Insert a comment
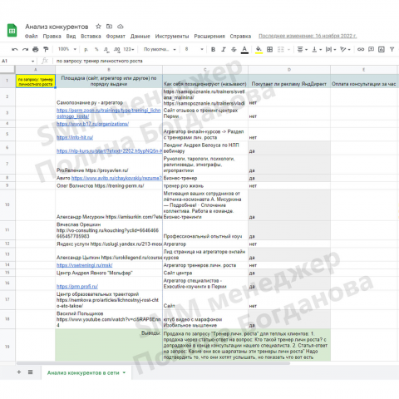The width and height of the screenshot is (399, 399). pos(371,49)
